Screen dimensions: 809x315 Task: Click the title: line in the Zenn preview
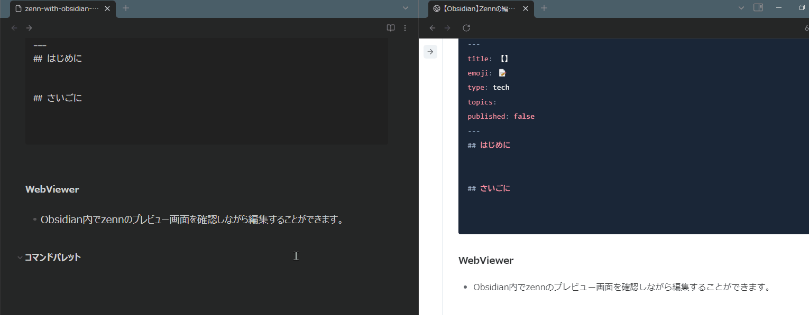click(x=488, y=59)
